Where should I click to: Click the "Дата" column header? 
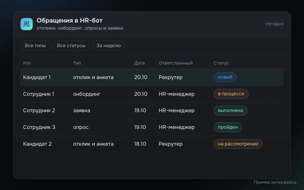click(x=139, y=63)
